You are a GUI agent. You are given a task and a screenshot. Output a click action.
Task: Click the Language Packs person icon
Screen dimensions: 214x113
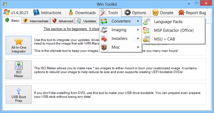click(x=146, y=22)
